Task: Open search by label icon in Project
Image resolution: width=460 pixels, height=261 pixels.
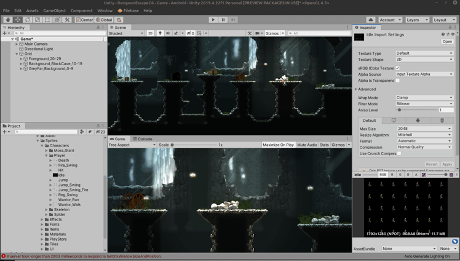Action: (x=90, y=132)
